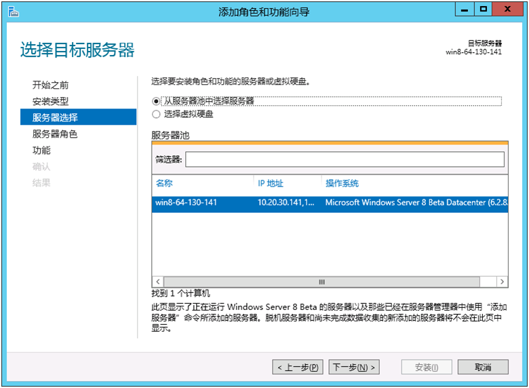Click the left scroll arrow of server list
Image resolution: width=529 pixels, height=388 pixels.
pos(158,282)
